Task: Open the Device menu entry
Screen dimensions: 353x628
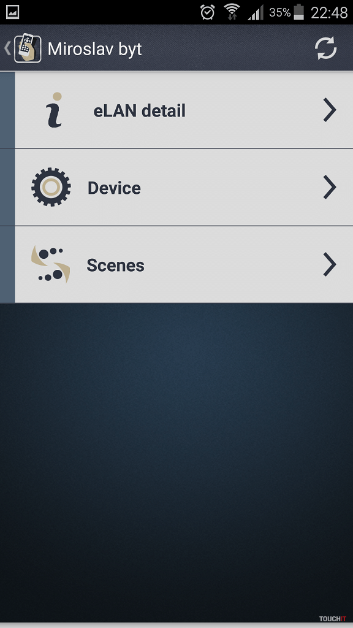Action: click(x=184, y=188)
